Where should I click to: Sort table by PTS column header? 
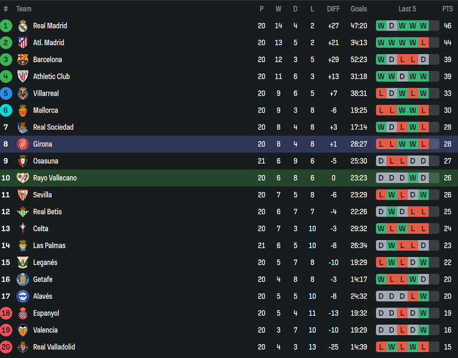(x=447, y=9)
